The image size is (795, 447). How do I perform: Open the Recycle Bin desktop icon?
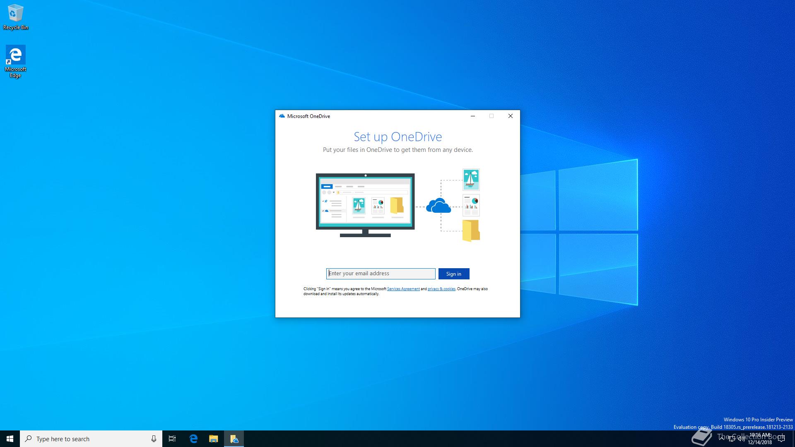point(15,17)
